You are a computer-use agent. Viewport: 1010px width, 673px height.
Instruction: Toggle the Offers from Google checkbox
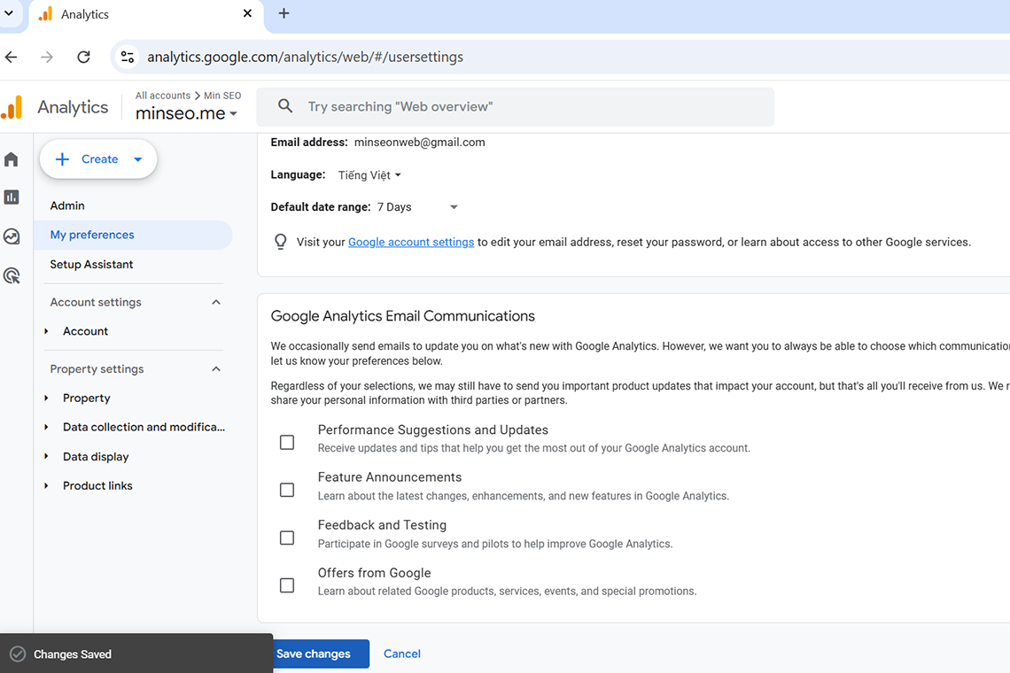click(287, 585)
